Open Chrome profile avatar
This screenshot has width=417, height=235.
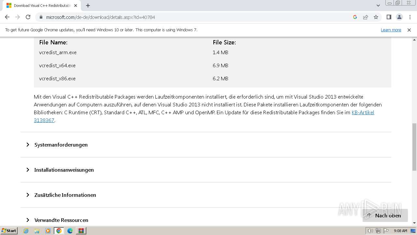(399, 17)
